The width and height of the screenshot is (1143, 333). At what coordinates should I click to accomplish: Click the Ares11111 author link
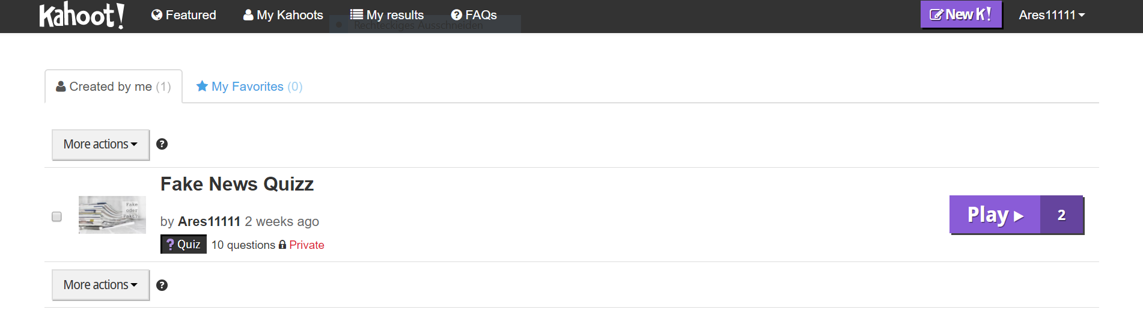pos(209,221)
